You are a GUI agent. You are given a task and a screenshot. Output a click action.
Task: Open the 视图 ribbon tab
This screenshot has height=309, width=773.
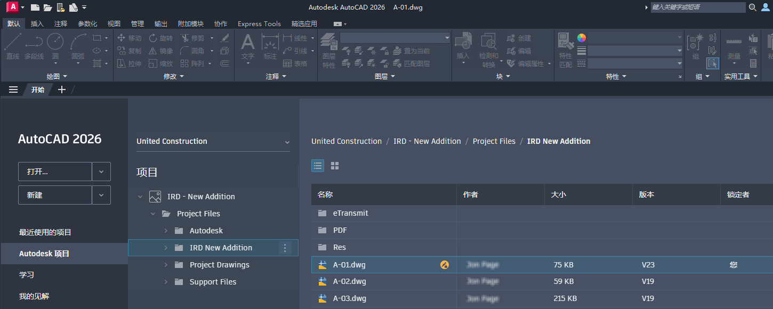coord(114,23)
